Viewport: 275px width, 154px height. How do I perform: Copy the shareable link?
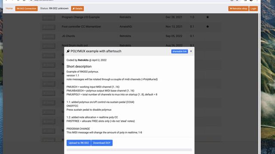click(180, 51)
